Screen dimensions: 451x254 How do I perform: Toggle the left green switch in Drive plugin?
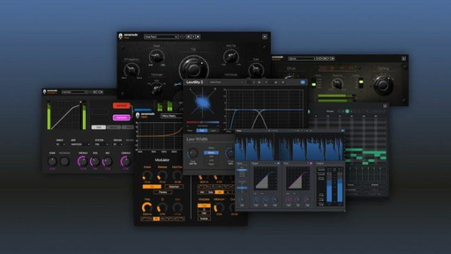coord(314,82)
